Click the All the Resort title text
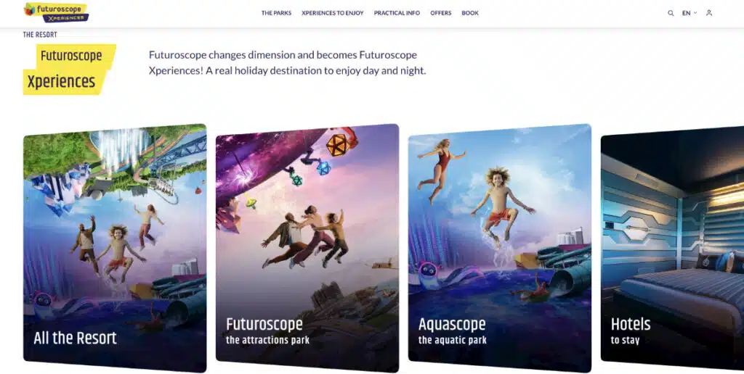 tap(75, 338)
